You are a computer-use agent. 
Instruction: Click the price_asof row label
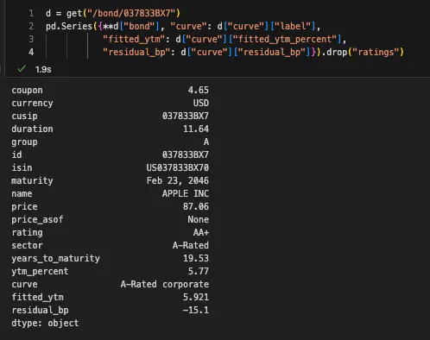click(37, 220)
